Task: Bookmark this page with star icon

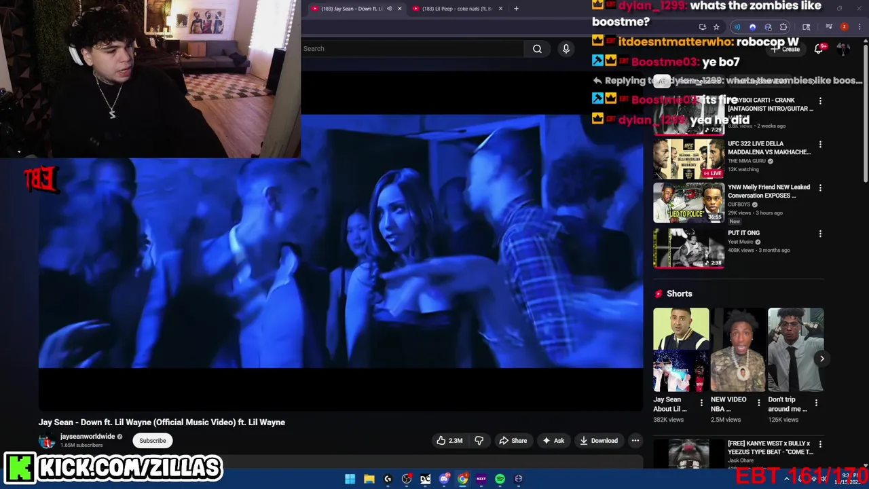Action: coord(716,27)
